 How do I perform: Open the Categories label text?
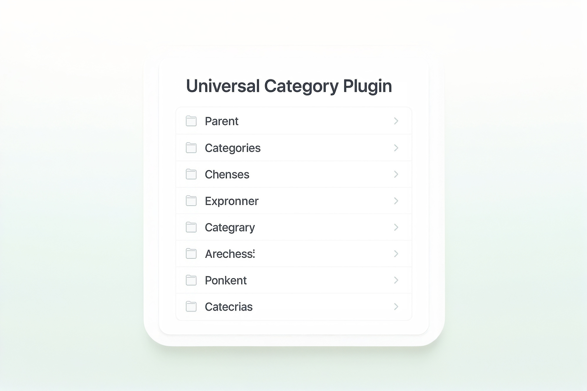click(233, 148)
